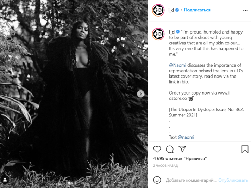Focus the Добавьте комментарий input field
This screenshot has width=251, height=188.
click(191, 180)
